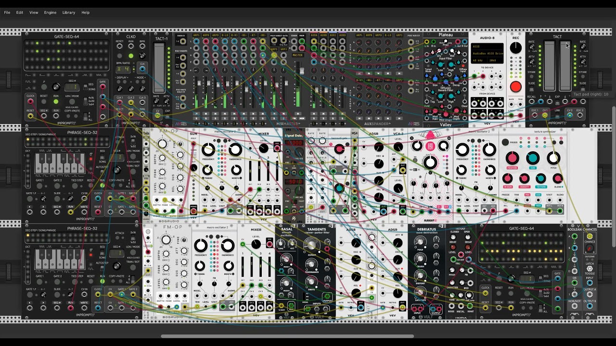Click the horizontal scrollbar at window bottom
The height and width of the screenshot is (346, 616).
pyautogui.click(x=287, y=336)
